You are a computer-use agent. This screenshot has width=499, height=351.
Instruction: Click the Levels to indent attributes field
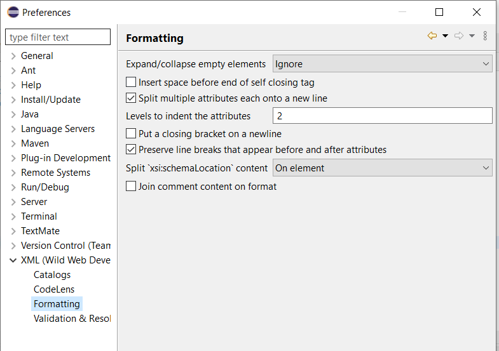tap(382, 116)
